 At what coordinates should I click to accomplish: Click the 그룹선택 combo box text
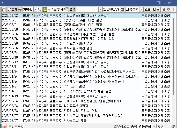pos(132,9)
